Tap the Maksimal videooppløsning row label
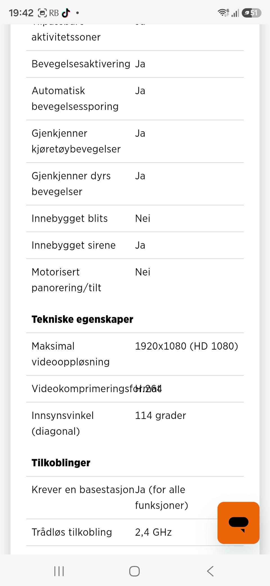The width and height of the screenshot is (270, 586). [71, 354]
